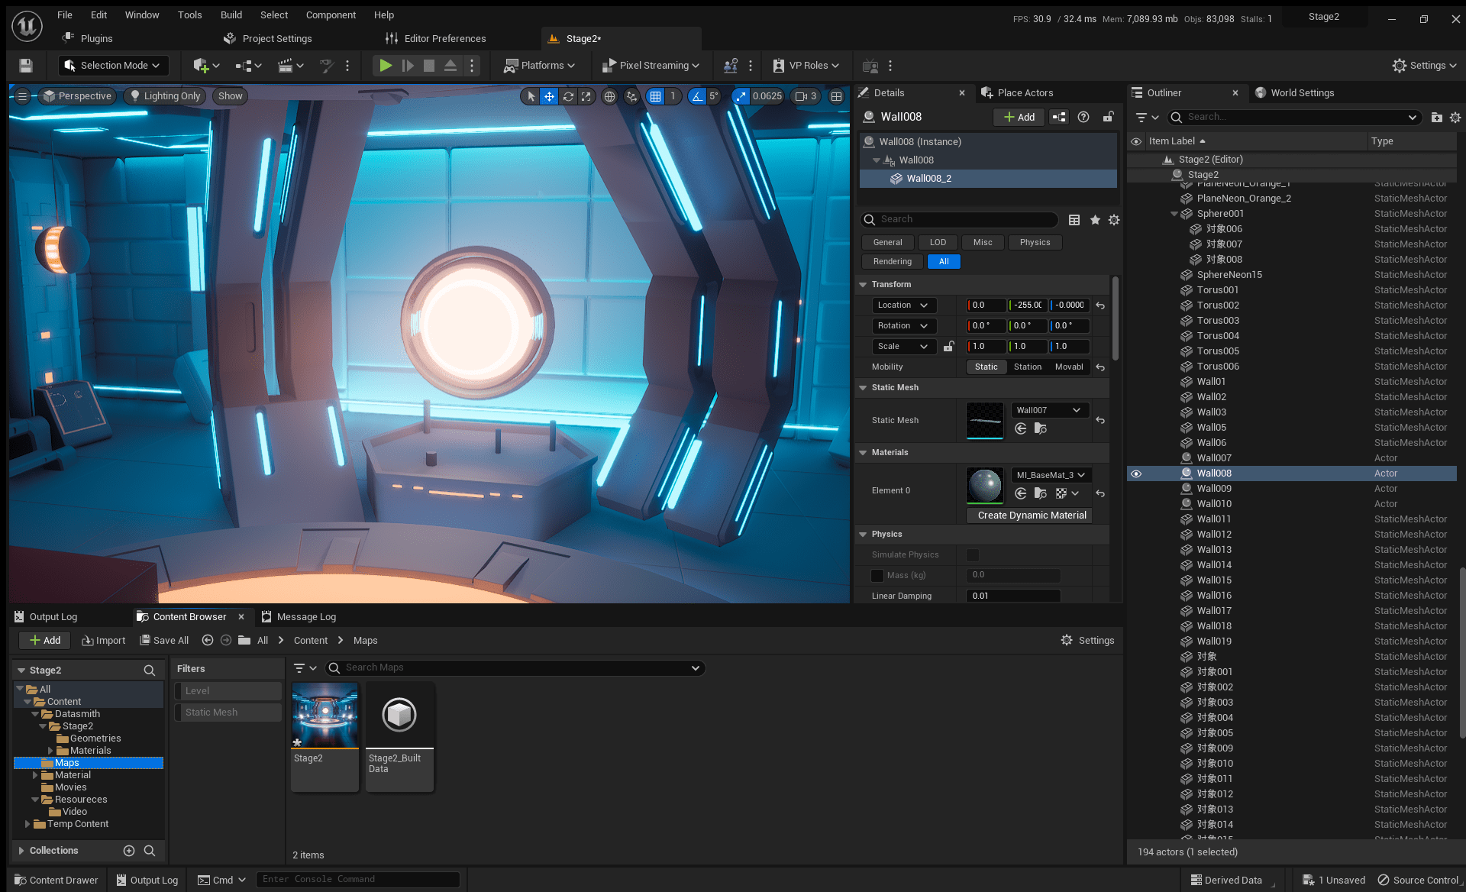Switch to the World Settings tab
Screen dimensions: 1466x892
1302,93
